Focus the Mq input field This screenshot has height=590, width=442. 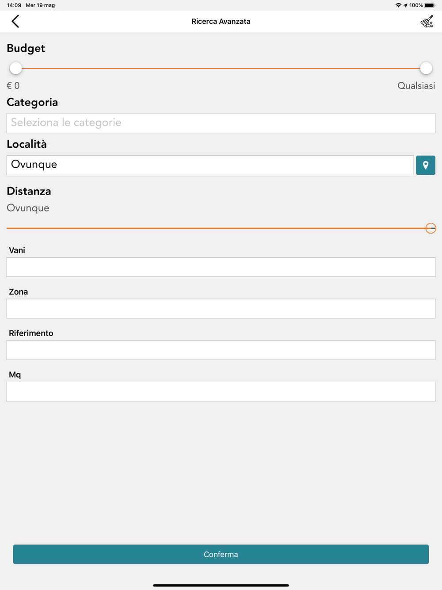[221, 391]
